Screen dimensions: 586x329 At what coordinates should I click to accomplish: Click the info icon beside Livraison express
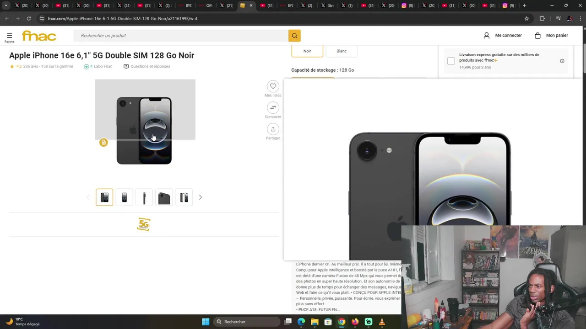tap(562, 61)
